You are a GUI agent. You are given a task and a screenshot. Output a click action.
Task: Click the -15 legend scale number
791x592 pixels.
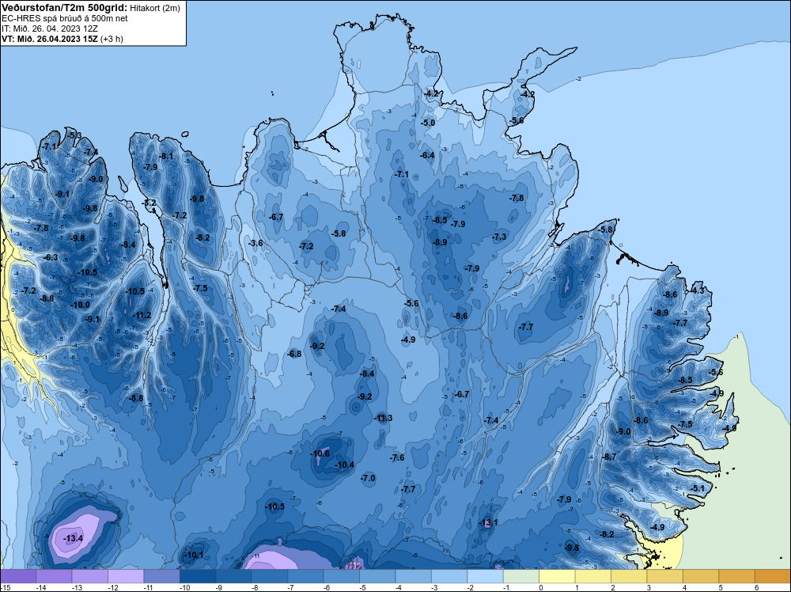[5, 587]
